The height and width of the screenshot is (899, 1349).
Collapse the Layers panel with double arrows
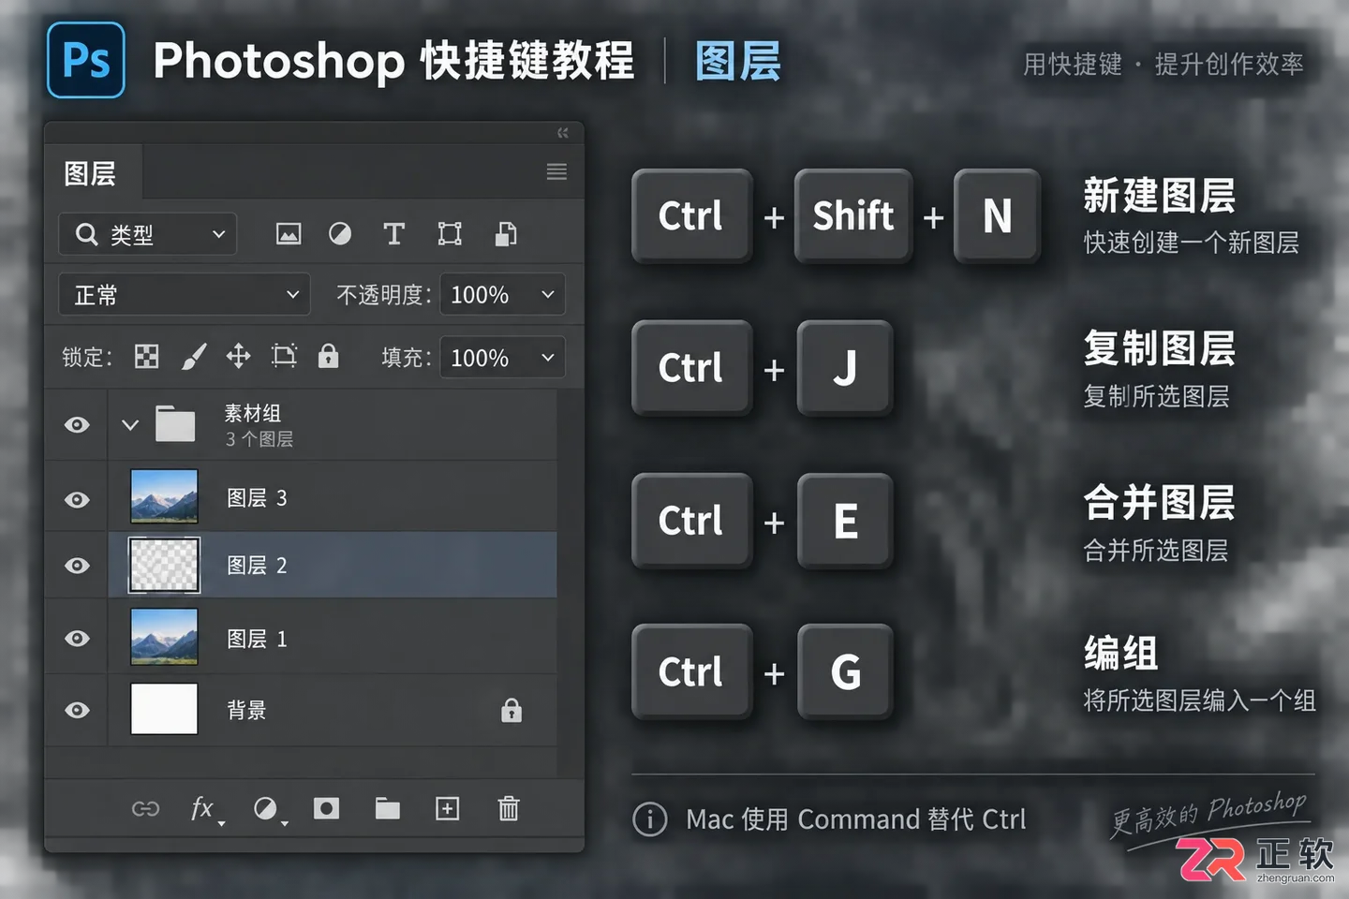562,133
